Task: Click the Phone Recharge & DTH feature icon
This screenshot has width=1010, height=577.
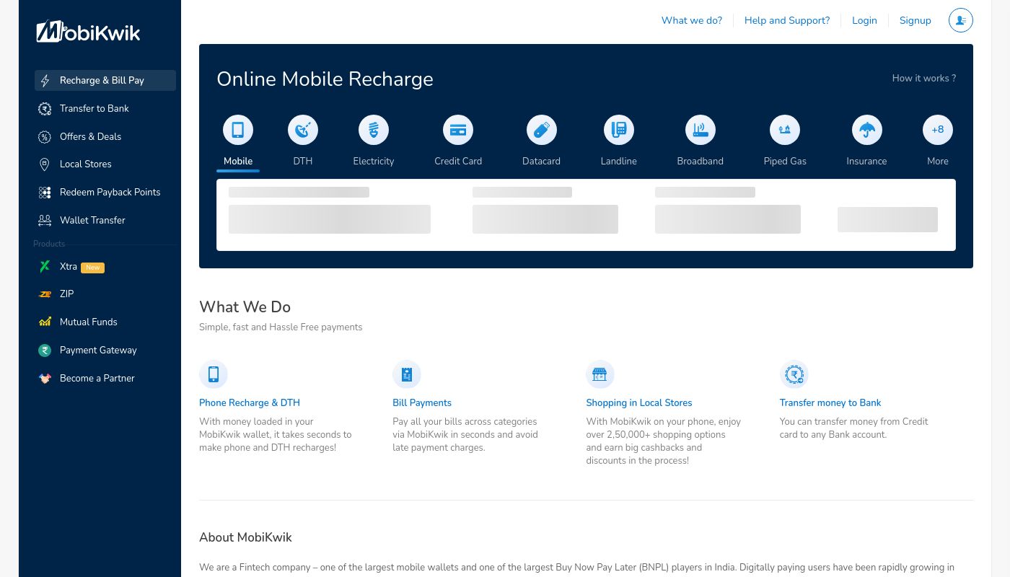Action: (x=214, y=374)
